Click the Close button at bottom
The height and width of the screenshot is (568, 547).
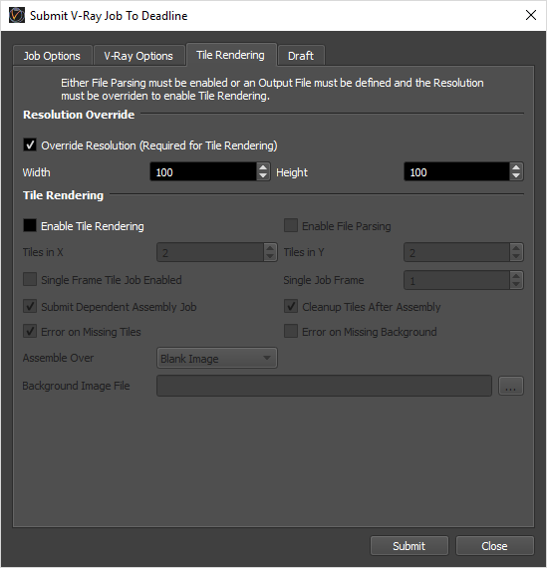[x=494, y=545]
